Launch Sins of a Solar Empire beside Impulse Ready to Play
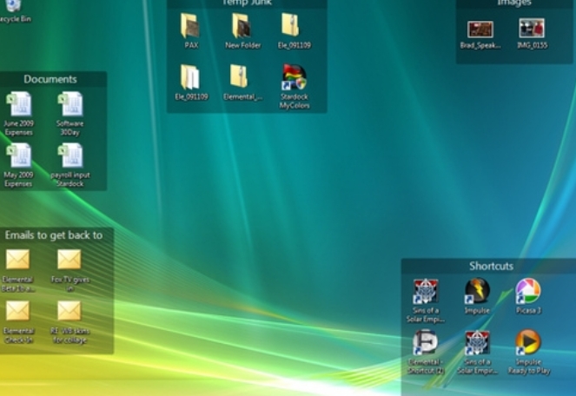 coord(477,342)
